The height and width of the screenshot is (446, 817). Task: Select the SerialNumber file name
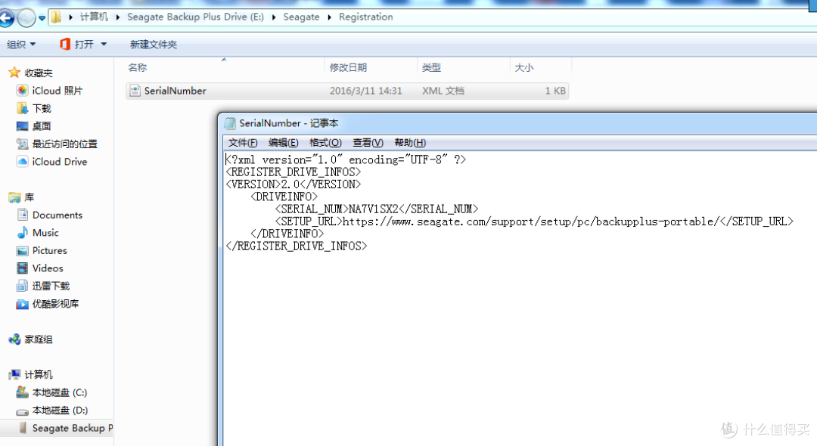[x=175, y=91]
